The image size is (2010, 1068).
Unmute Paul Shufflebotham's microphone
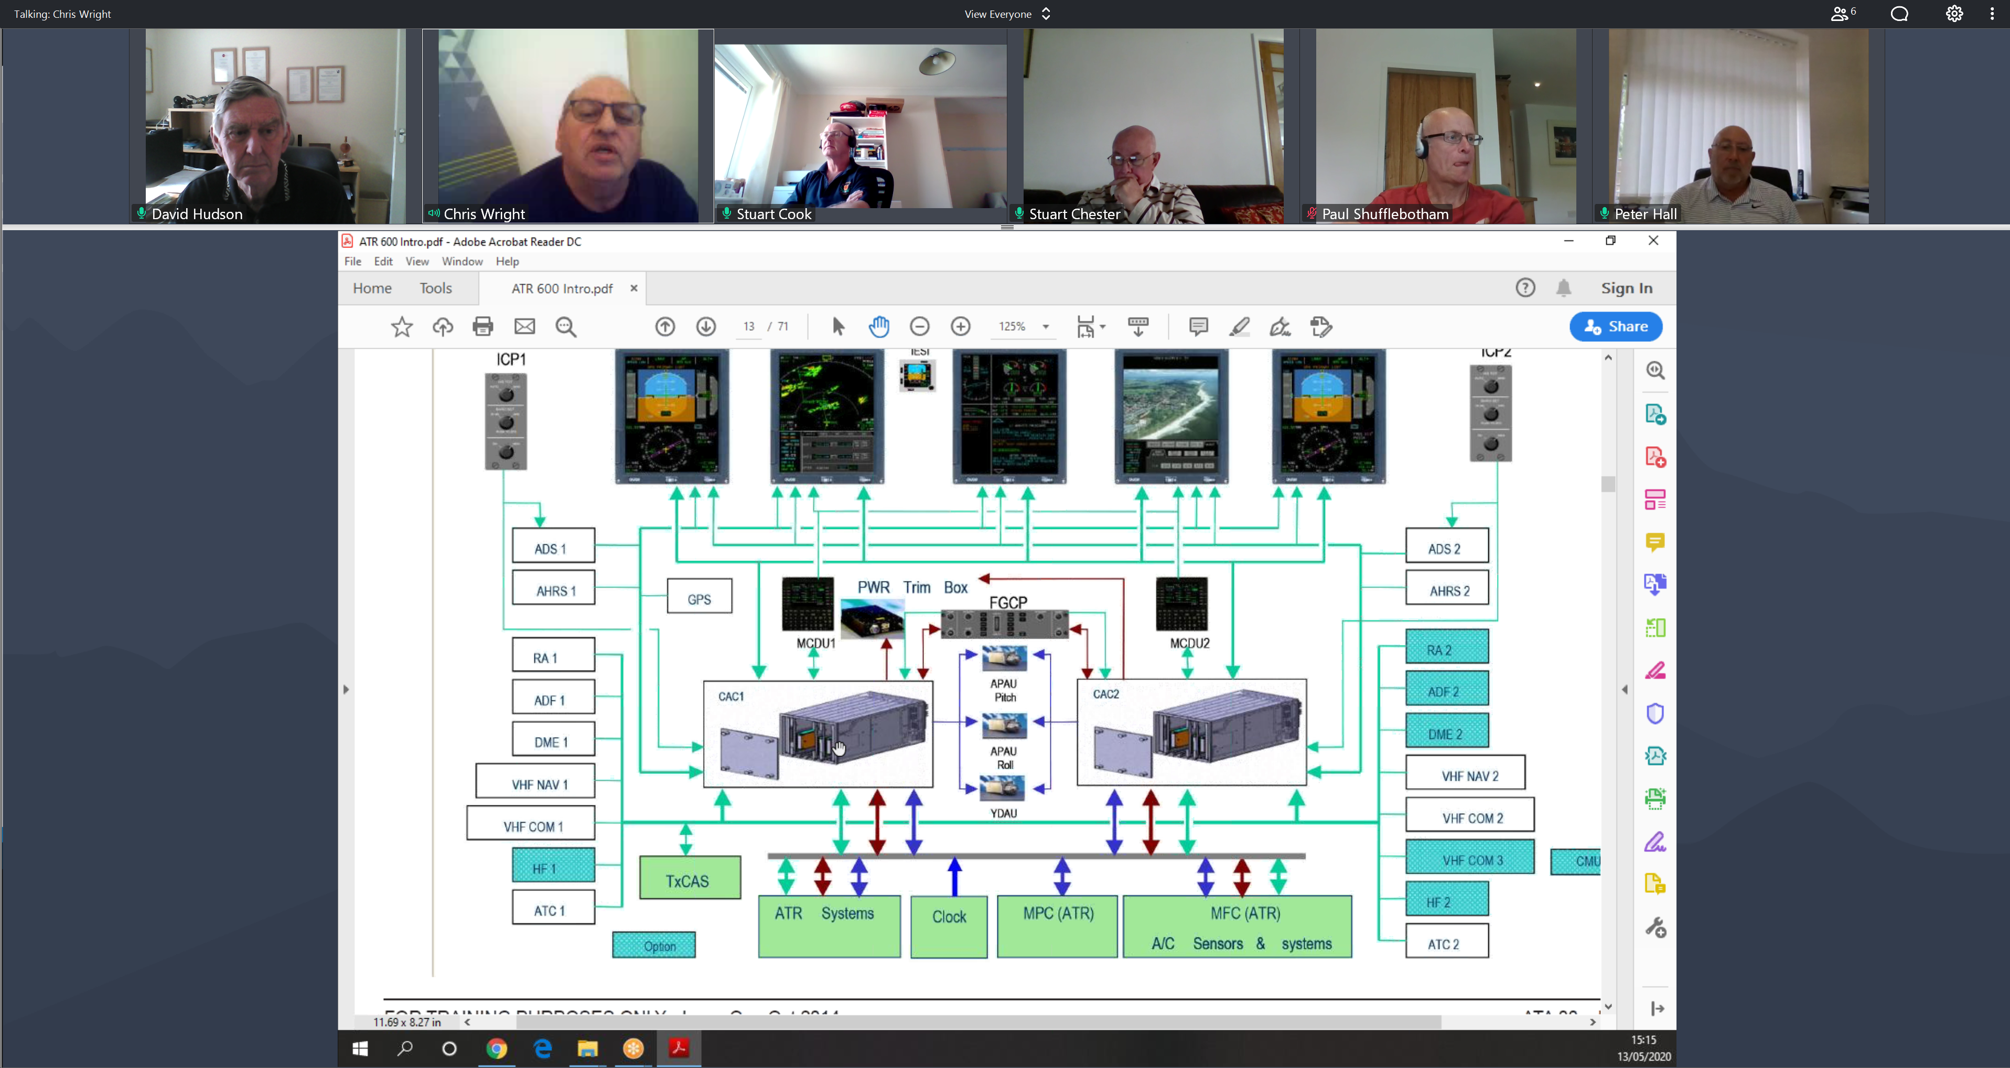1311,213
